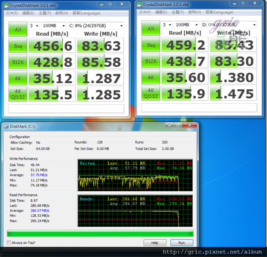Open 編輯(E) menu in left CrystalDiskMark window
Image resolution: width=267 pixels, height=257 pixels.
28,13
